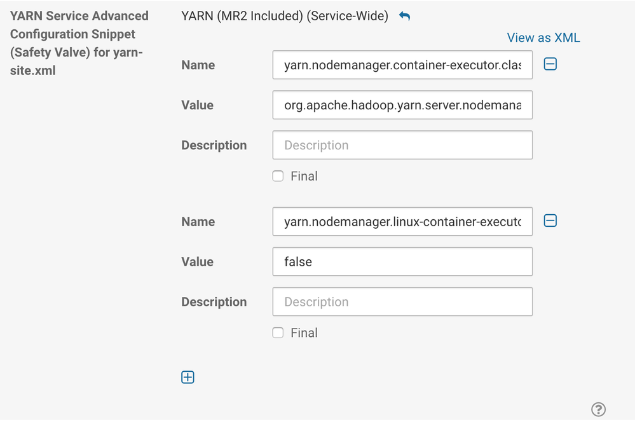Focus the value field containing false
The height and width of the screenshot is (422, 635).
click(x=402, y=262)
